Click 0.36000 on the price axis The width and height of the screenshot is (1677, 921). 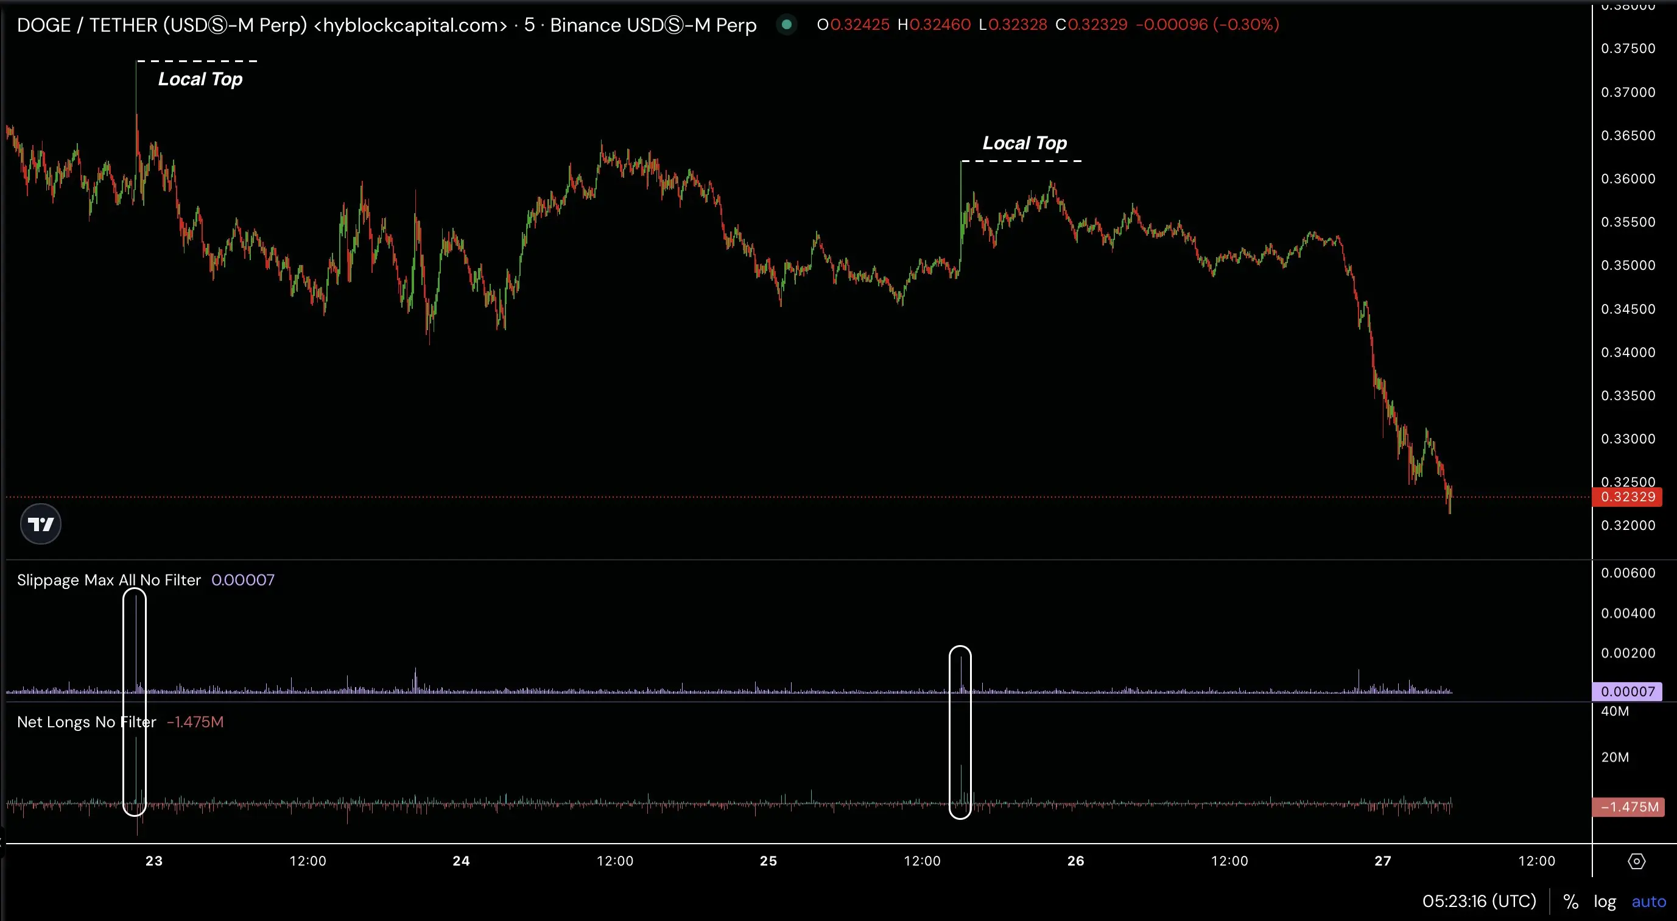coord(1628,179)
